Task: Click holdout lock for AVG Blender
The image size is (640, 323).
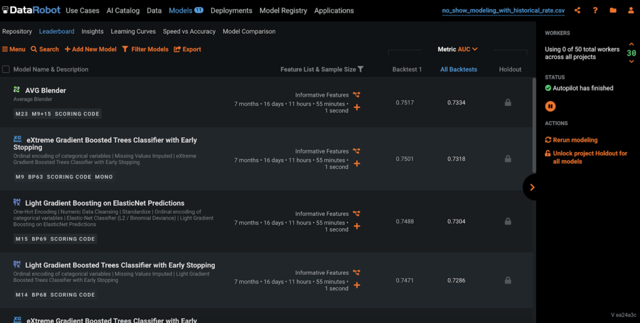Action: (507, 103)
